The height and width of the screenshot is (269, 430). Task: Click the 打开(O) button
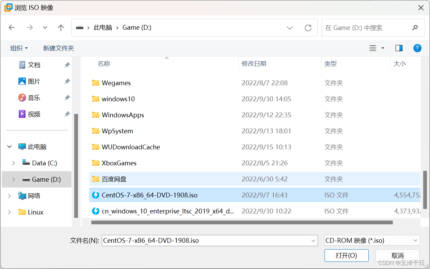[x=347, y=255]
